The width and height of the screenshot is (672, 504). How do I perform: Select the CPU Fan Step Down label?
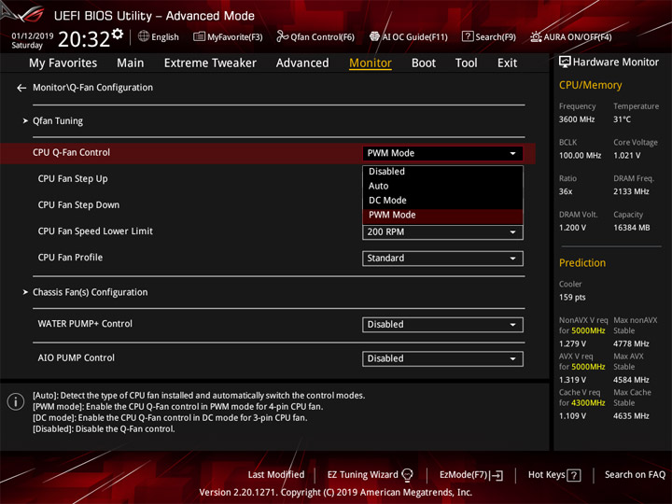(78, 204)
